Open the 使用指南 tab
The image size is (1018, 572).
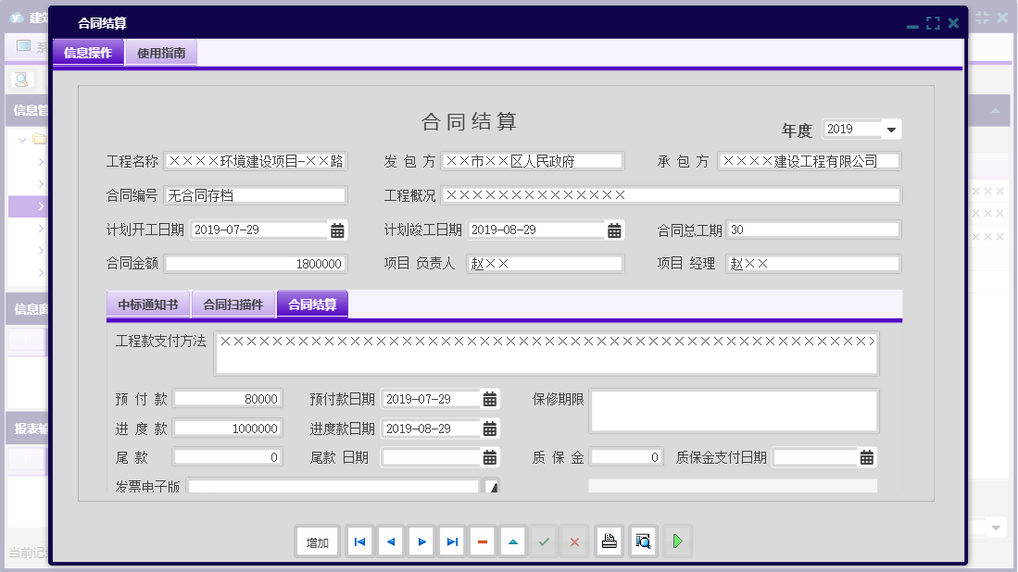(x=160, y=53)
